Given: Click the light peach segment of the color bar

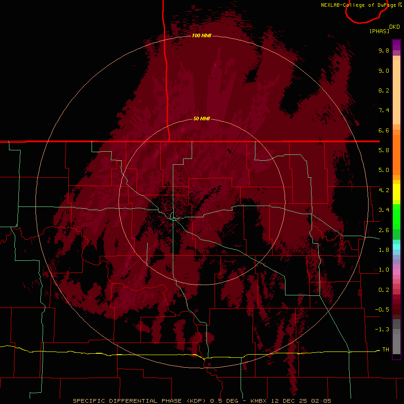Looking at the screenshot, I should (x=396, y=92).
